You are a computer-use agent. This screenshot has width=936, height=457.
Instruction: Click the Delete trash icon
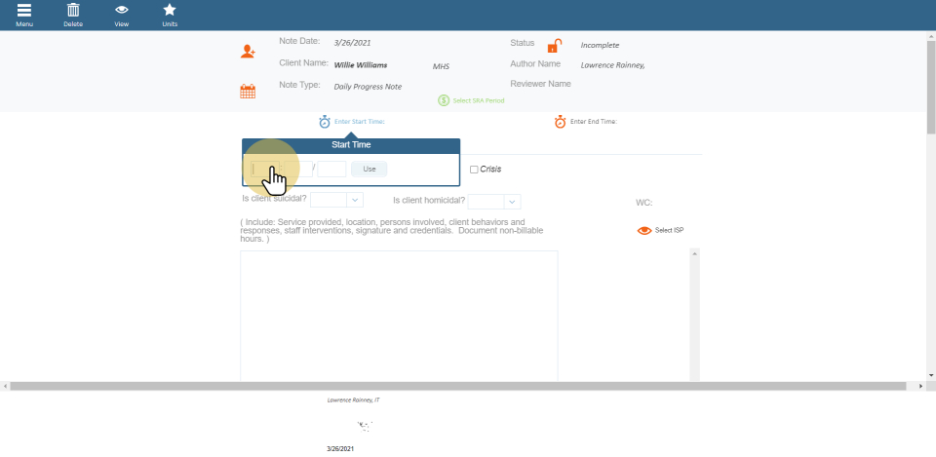(x=73, y=11)
